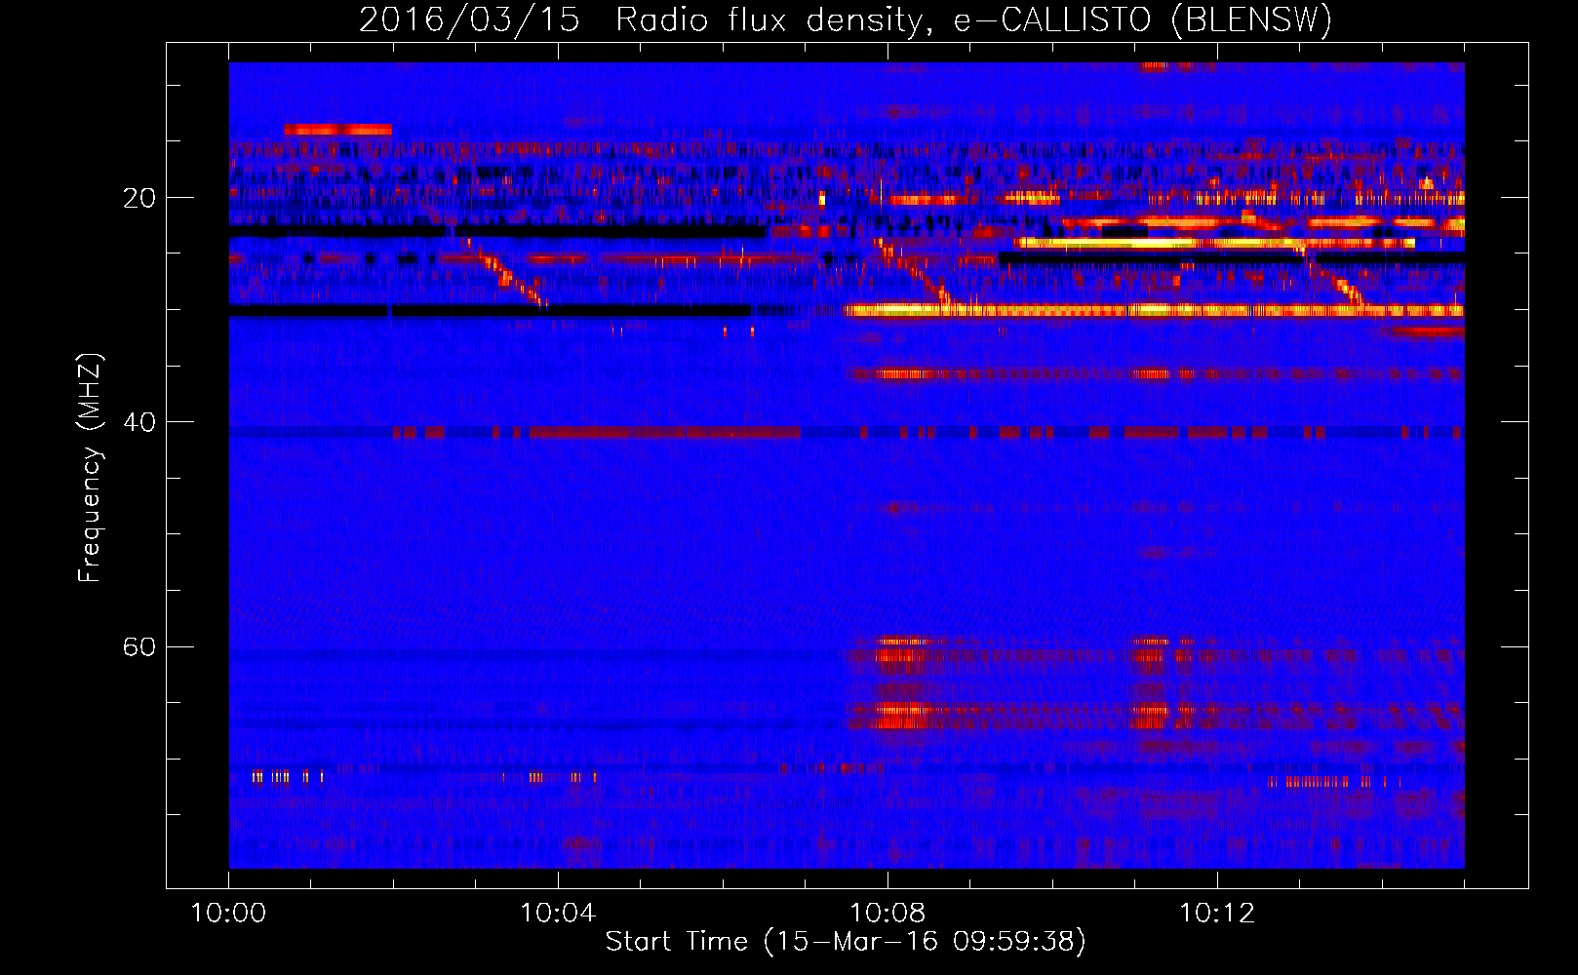This screenshot has height=975, width=1578.
Task: Click the 10:08 time tick label
Action: click(888, 914)
